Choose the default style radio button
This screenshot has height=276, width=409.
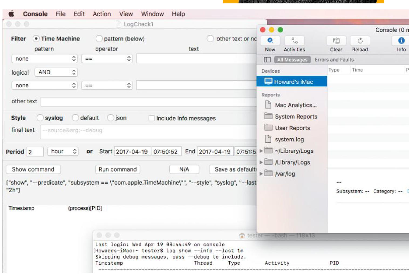pos(75,118)
